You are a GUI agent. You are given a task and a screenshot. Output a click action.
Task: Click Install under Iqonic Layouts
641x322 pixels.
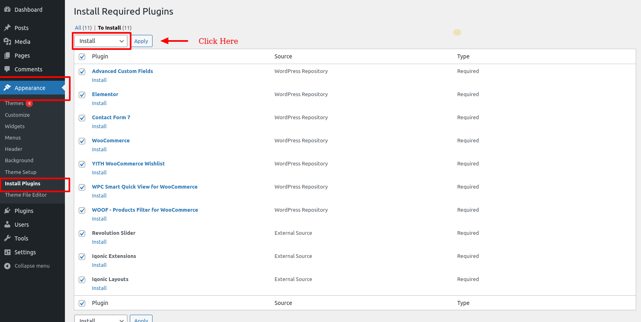[99, 288]
